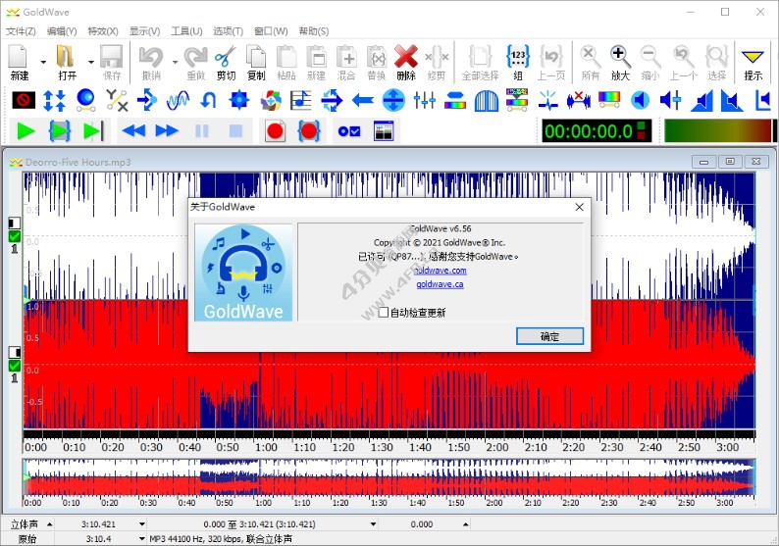Screen dimensions: 779x546
Task: Open the 工具(U) menu
Action: [x=186, y=31]
